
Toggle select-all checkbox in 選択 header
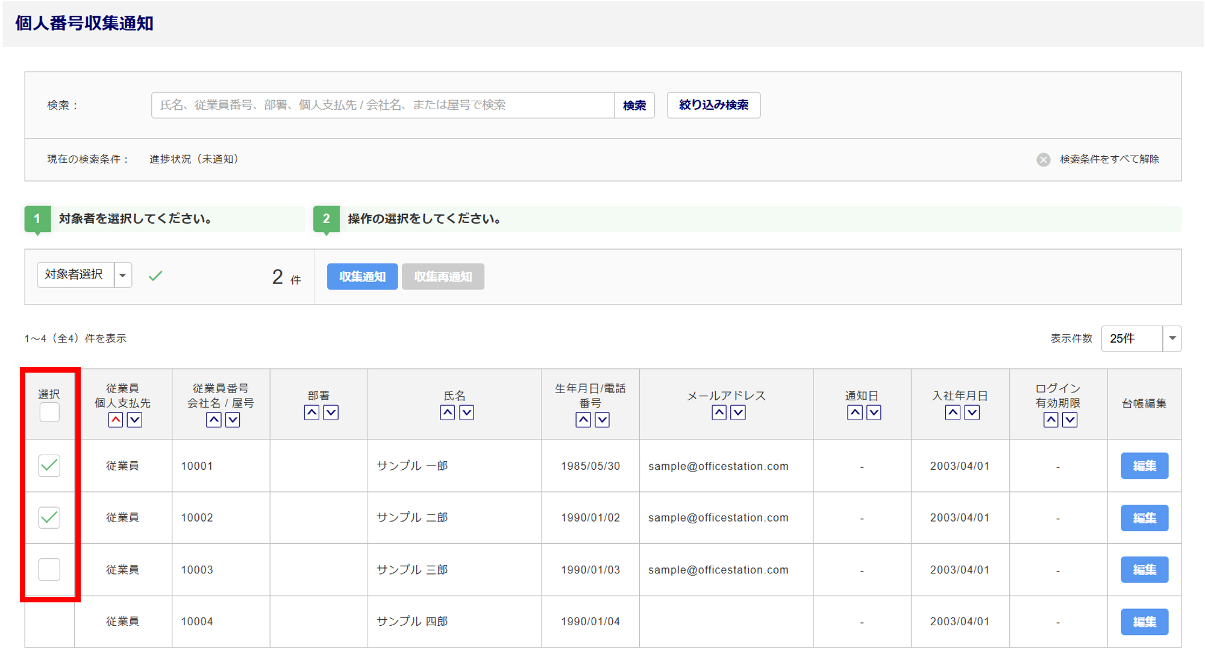(49, 413)
